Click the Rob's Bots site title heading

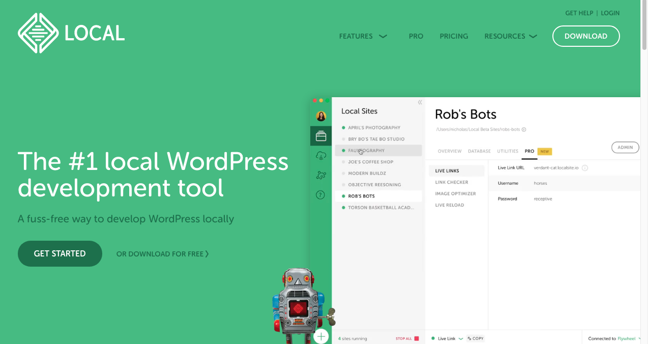[x=465, y=114]
